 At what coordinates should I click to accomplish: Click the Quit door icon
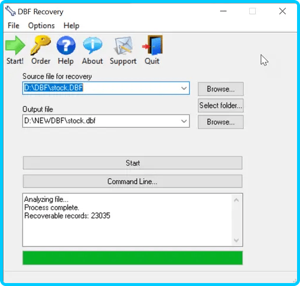coord(152,45)
